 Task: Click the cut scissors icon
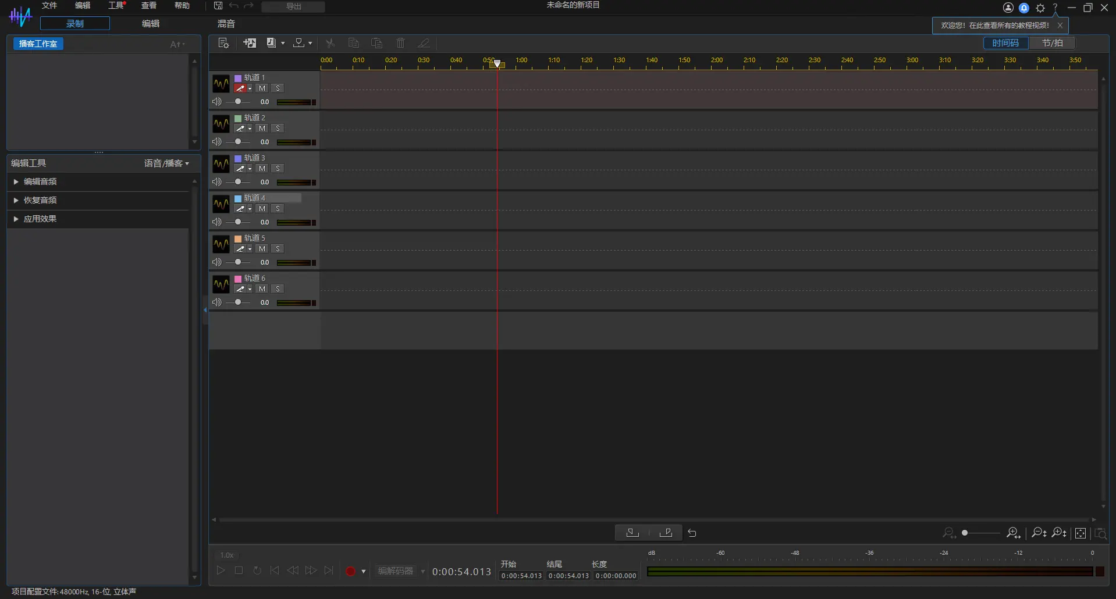[330, 43]
